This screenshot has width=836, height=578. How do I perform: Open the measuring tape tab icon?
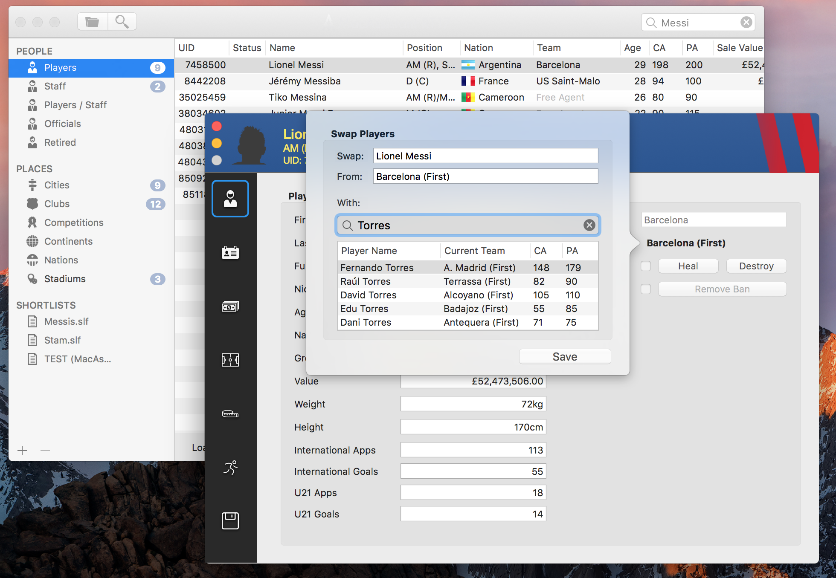pyautogui.click(x=230, y=414)
